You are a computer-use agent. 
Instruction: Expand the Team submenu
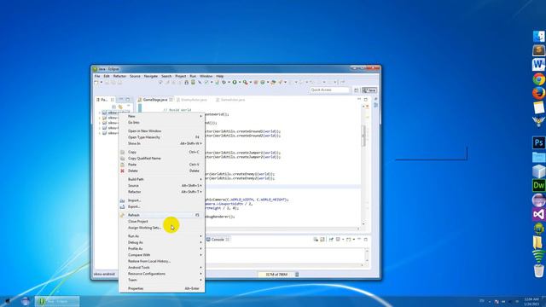point(161,280)
